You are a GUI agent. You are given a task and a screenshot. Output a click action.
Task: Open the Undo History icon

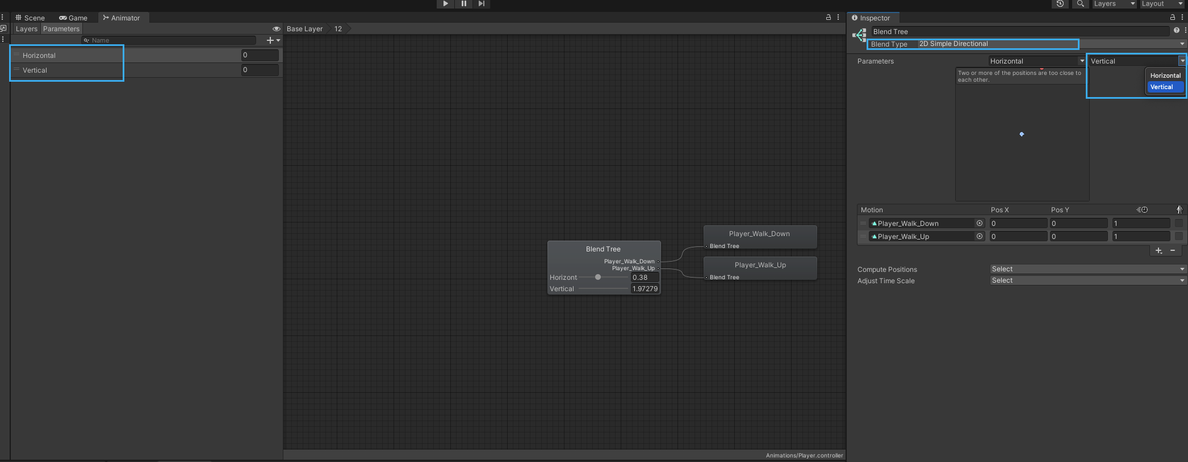tap(1060, 4)
